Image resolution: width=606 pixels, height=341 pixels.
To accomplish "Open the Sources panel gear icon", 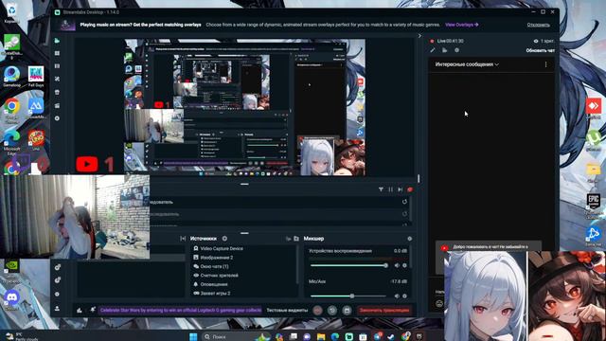I will (224, 239).
